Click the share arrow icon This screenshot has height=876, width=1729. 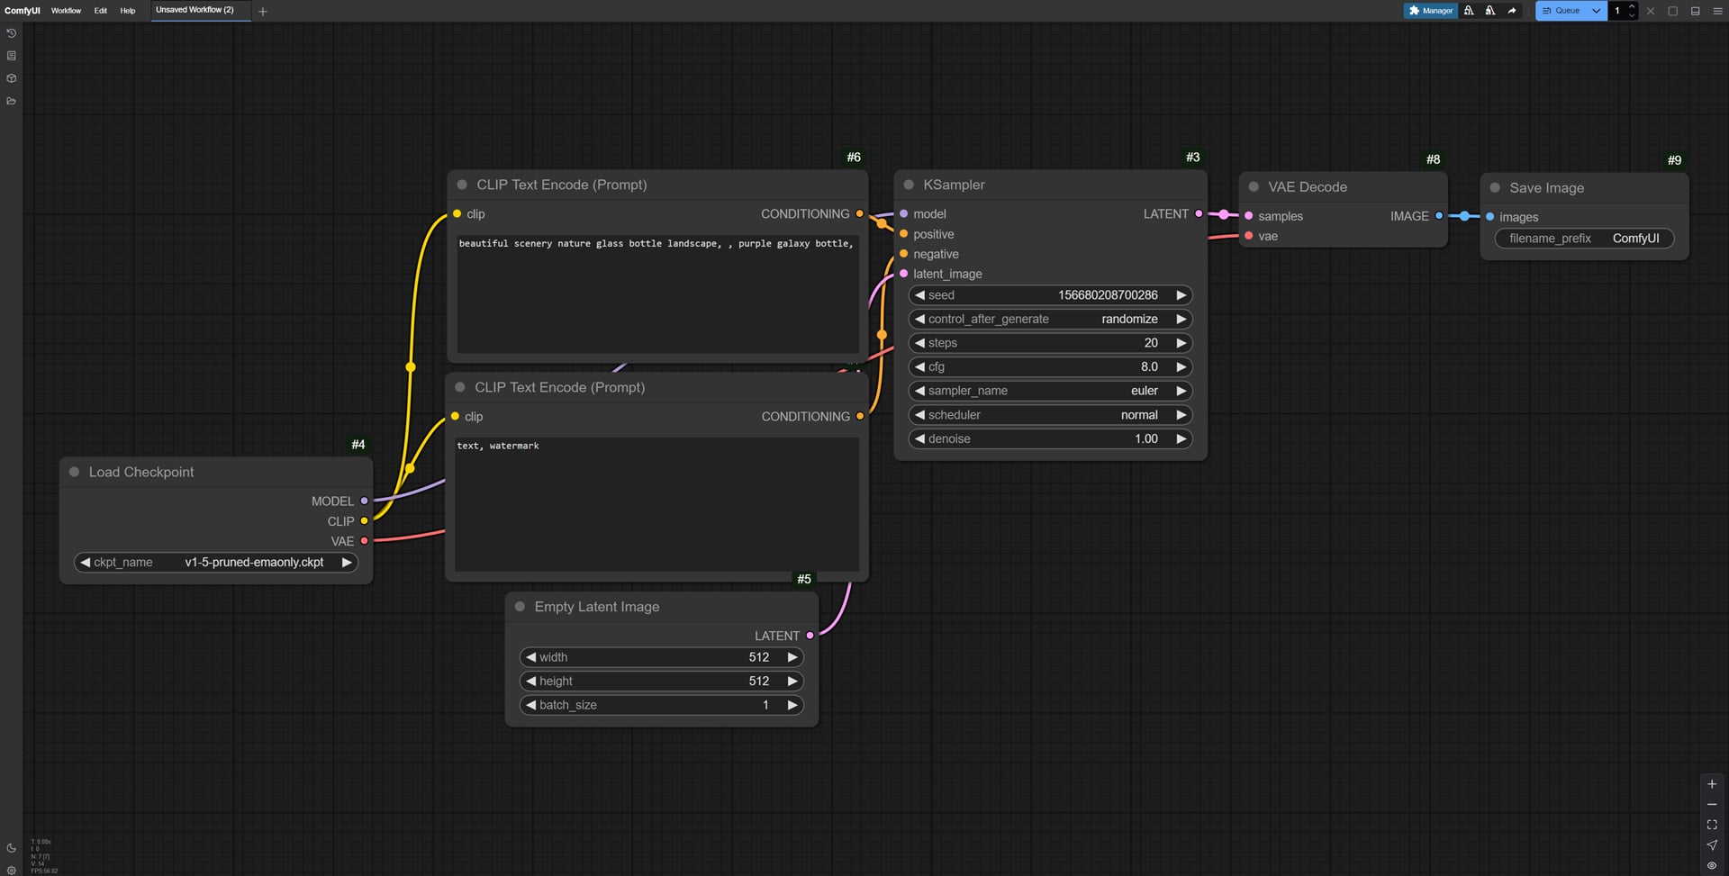tap(1512, 11)
